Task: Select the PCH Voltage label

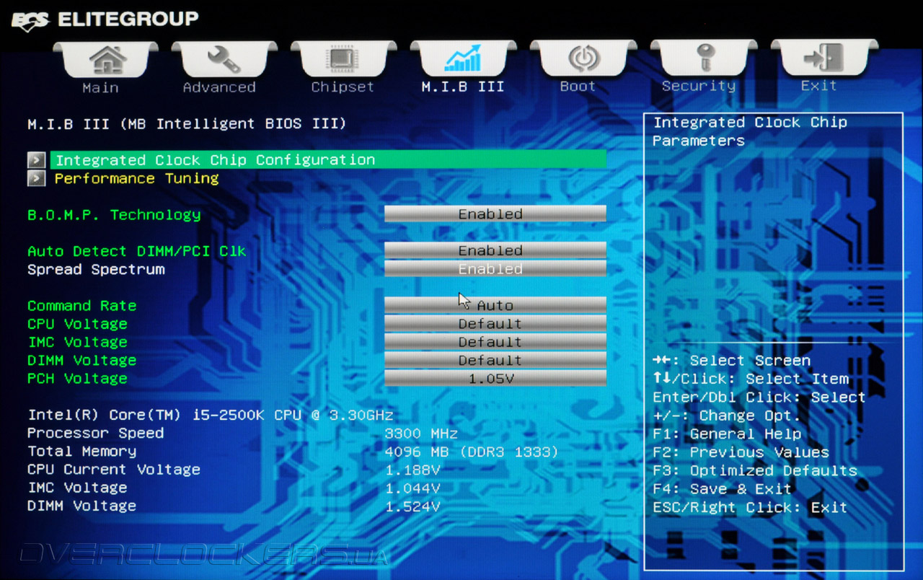Action: 77,379
